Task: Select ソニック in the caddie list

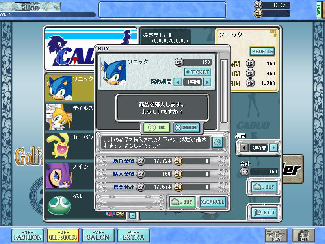Action: (70, 88)
